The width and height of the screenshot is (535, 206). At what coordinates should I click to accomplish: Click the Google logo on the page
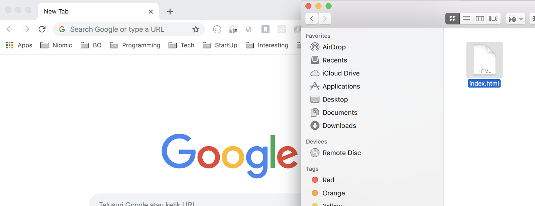[x=230, y=156]
